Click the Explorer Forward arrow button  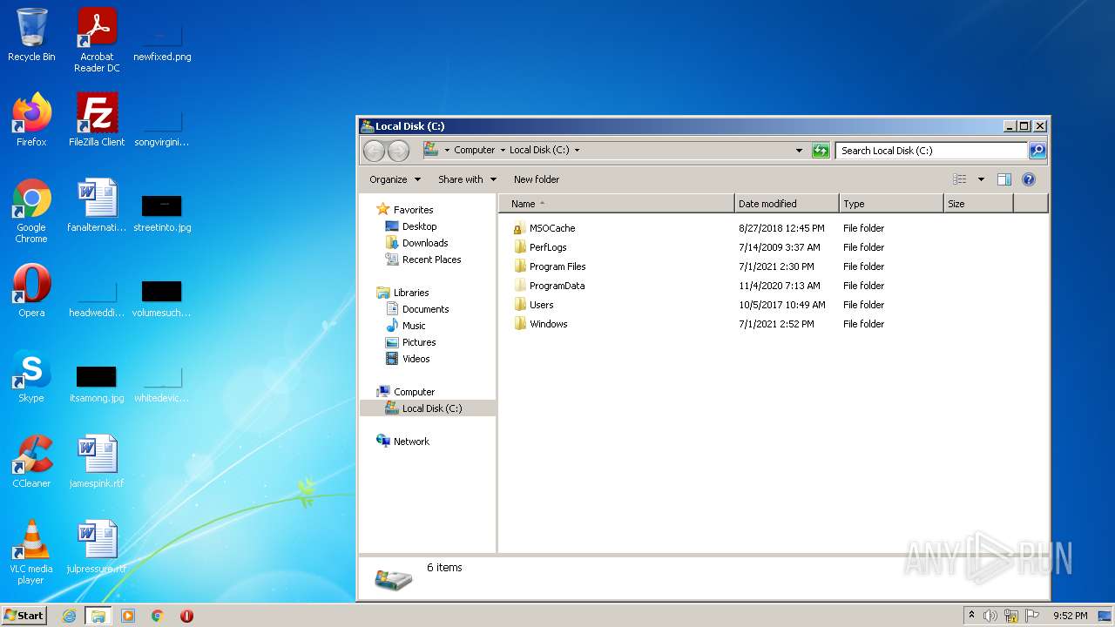coord(398,151)
